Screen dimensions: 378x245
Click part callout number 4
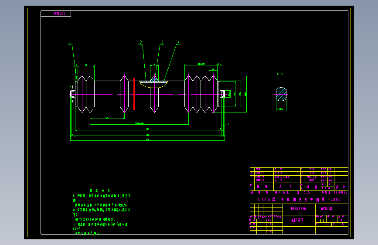pyautogui.click(x=179, y=42)
